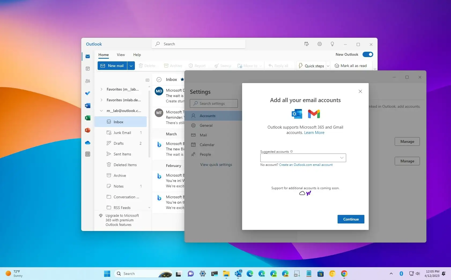This screenshot has width=451, height=280.
Task: Open the Suggested accounts dropdown
Action: 341,158
